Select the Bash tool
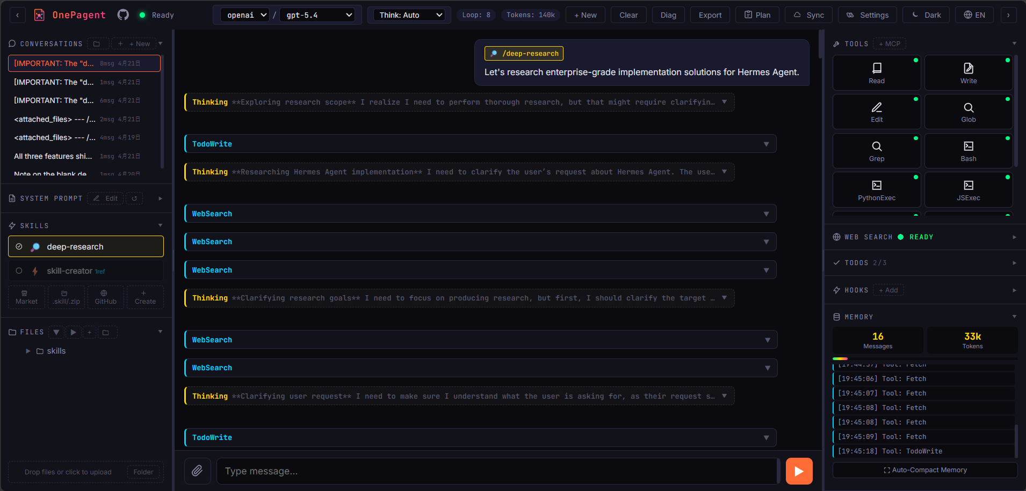Screen dimensions: 1026x491 (969, 151)
